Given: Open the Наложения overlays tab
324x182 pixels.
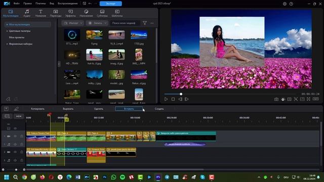Looking at the screenshot, I should pos(86,13).
